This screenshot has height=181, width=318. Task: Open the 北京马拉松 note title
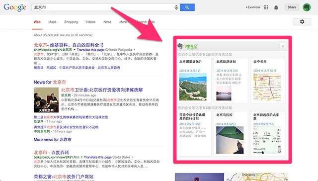point(224,115)
